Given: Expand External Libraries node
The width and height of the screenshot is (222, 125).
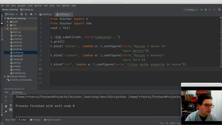Looking at the screenshot, I should (x=5, y=76).
